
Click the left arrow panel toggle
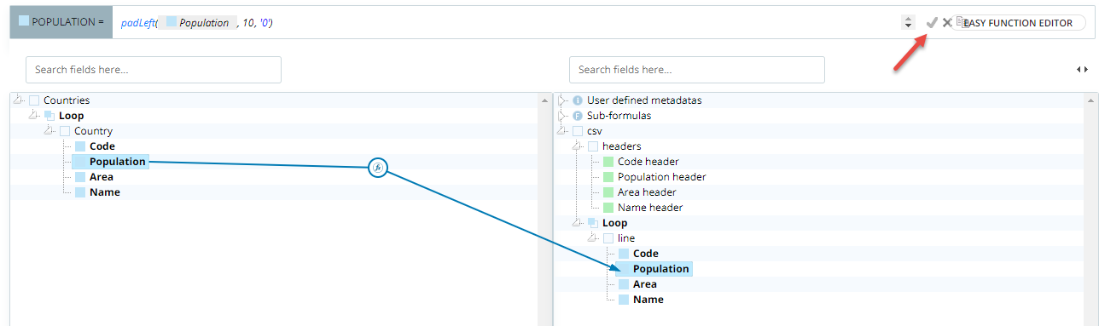click(x=1079, y=70)
